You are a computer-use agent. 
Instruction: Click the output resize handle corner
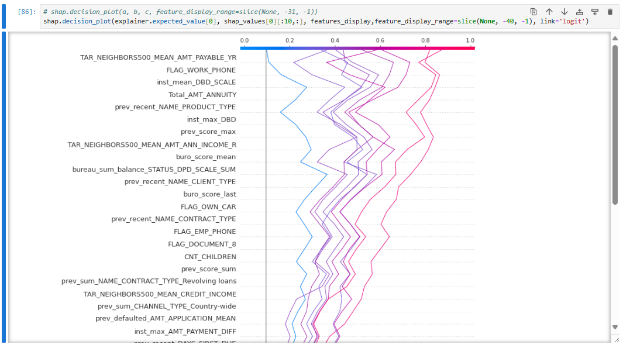[x=615, y=339]
